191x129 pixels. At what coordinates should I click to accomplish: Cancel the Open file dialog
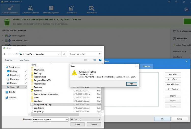[94, 124]
